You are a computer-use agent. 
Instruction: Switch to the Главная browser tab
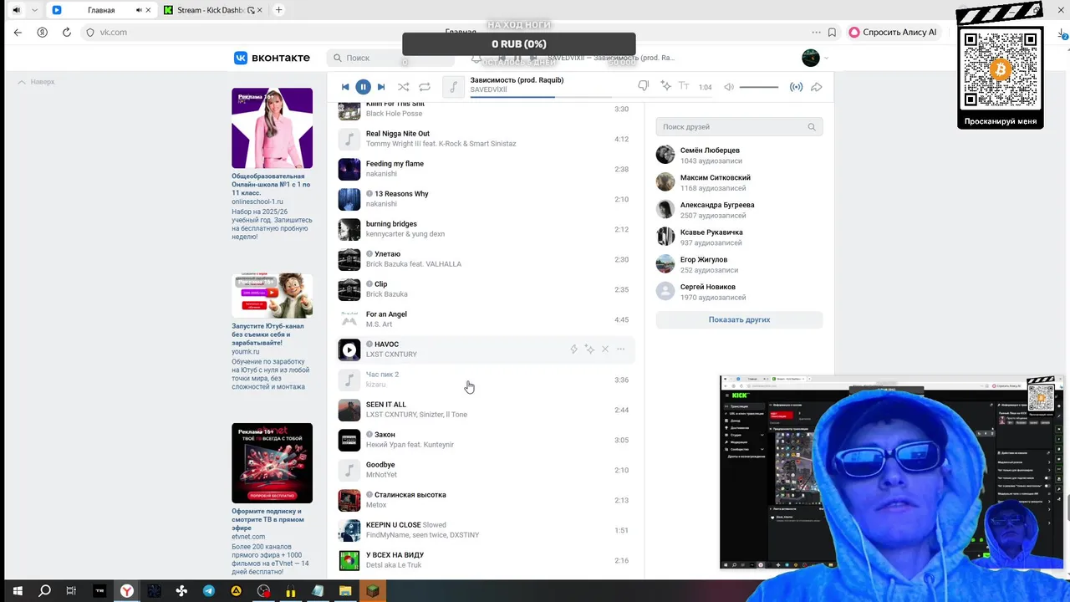(103, 10)
